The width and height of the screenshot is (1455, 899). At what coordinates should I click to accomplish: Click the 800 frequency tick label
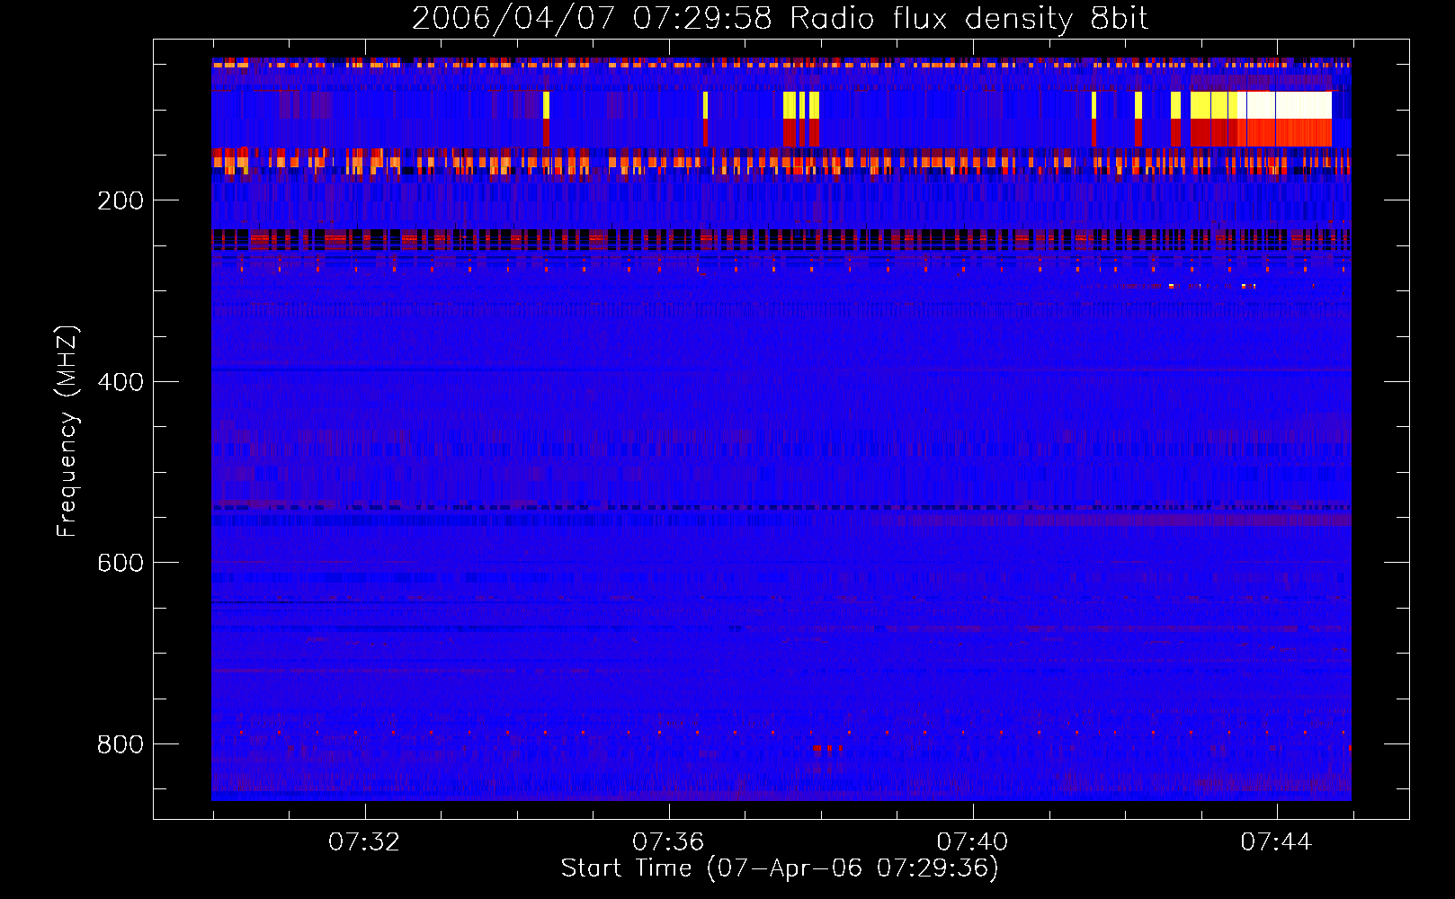pyautogui.click(x=121, y=744)
